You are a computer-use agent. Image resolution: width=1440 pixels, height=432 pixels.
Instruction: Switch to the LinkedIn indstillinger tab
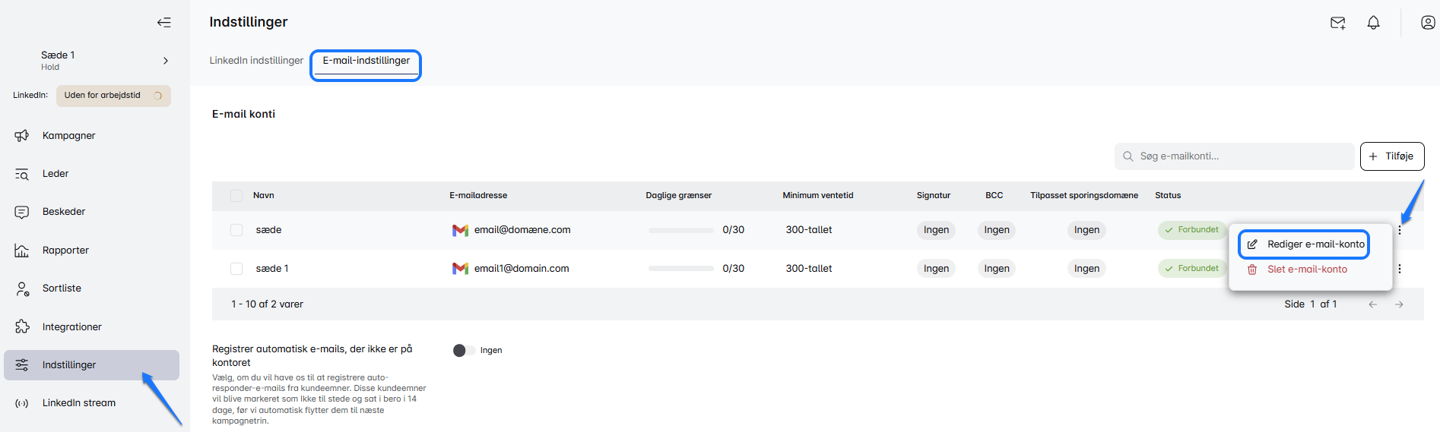point(256,61)
